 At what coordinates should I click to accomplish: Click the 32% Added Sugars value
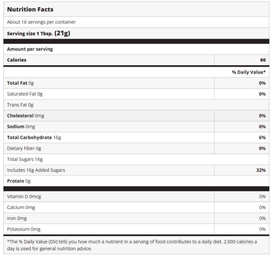tap(261, 170)
